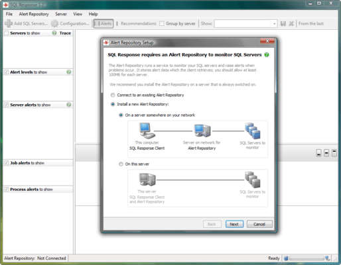The width and height of the screenshot is (341, 265).
Task: Click the green help icon beside dialog heading
Action: (267, 55)
